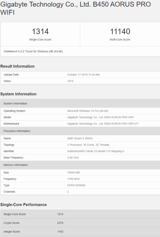160x237 pixels.
Task: Click the memory Type DDR4 SDRAM value
Action: pyautogui.click(x=76, y=185)
